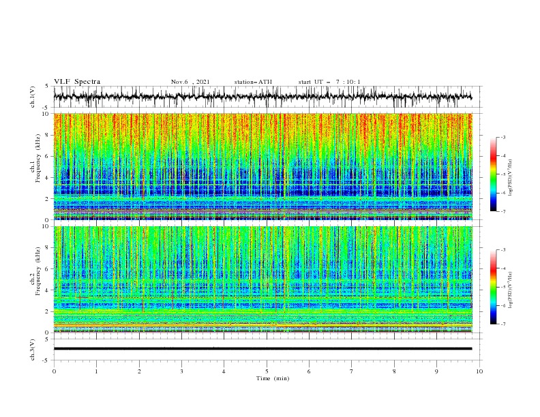This screenshot has width=540, height=417.
Task: Click time axis tick label '1'
Action: [96, 371]
